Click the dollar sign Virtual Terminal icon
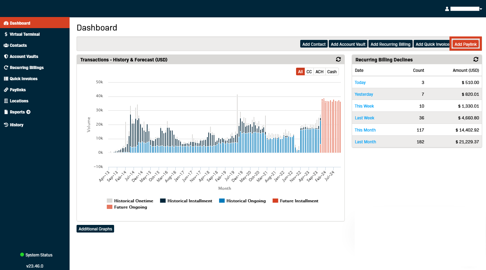This screenshot has height=270, width=486. click(x=6, y=34)
